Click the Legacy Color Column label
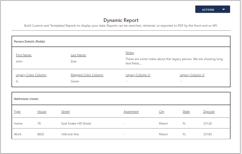This screenshot has width=242, height=154. click(x=31, y=75)
